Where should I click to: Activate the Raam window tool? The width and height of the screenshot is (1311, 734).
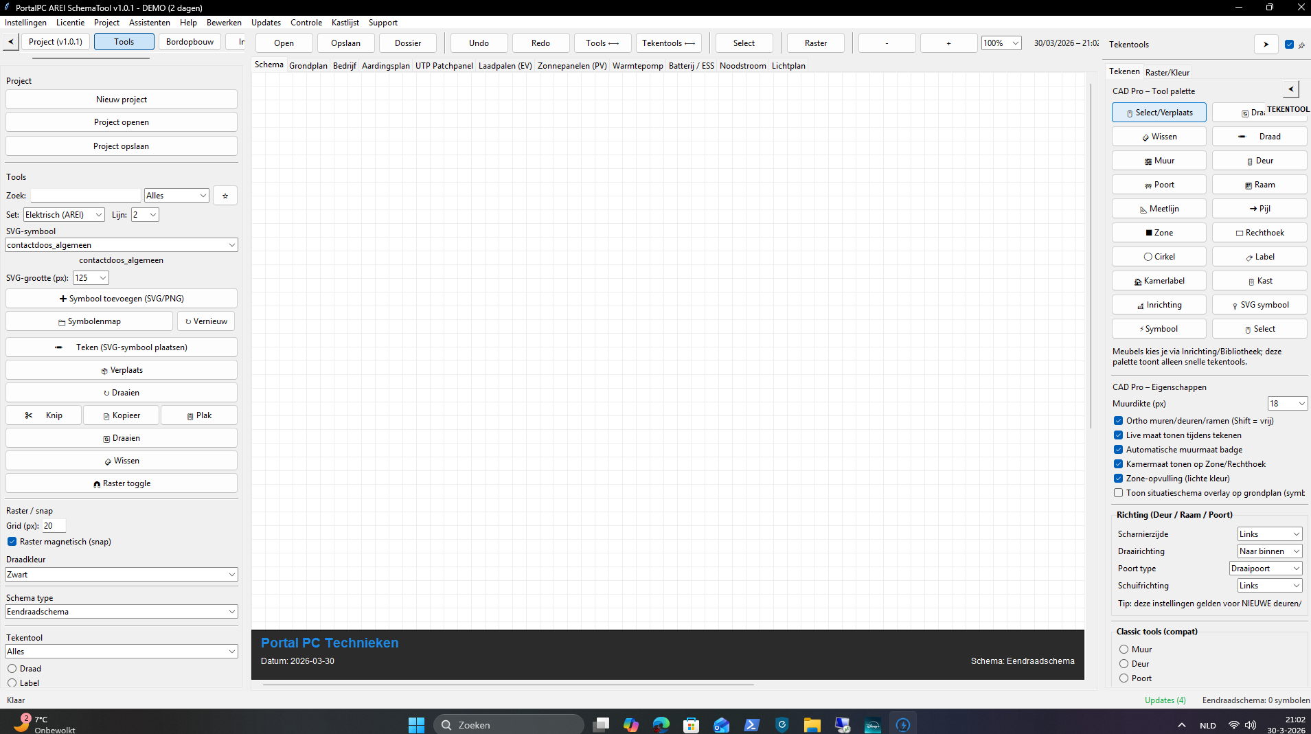(1259, 185)
